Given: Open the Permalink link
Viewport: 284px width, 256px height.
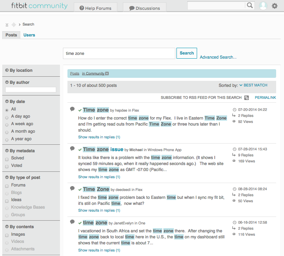Looking at the screenshot, I should pos(265,98).
